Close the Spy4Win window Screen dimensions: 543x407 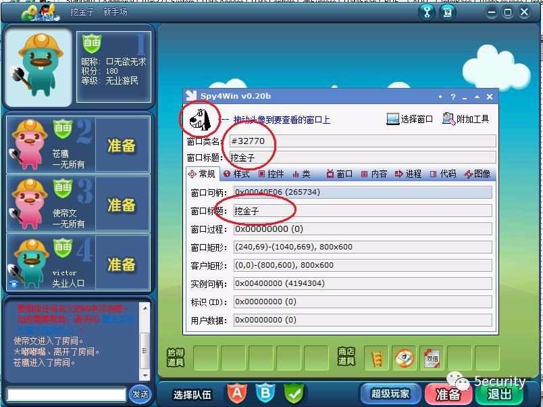coord(490,97)
